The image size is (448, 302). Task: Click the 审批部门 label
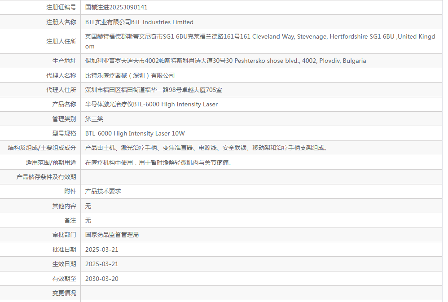pyautogui.click(x=64, y=235)
